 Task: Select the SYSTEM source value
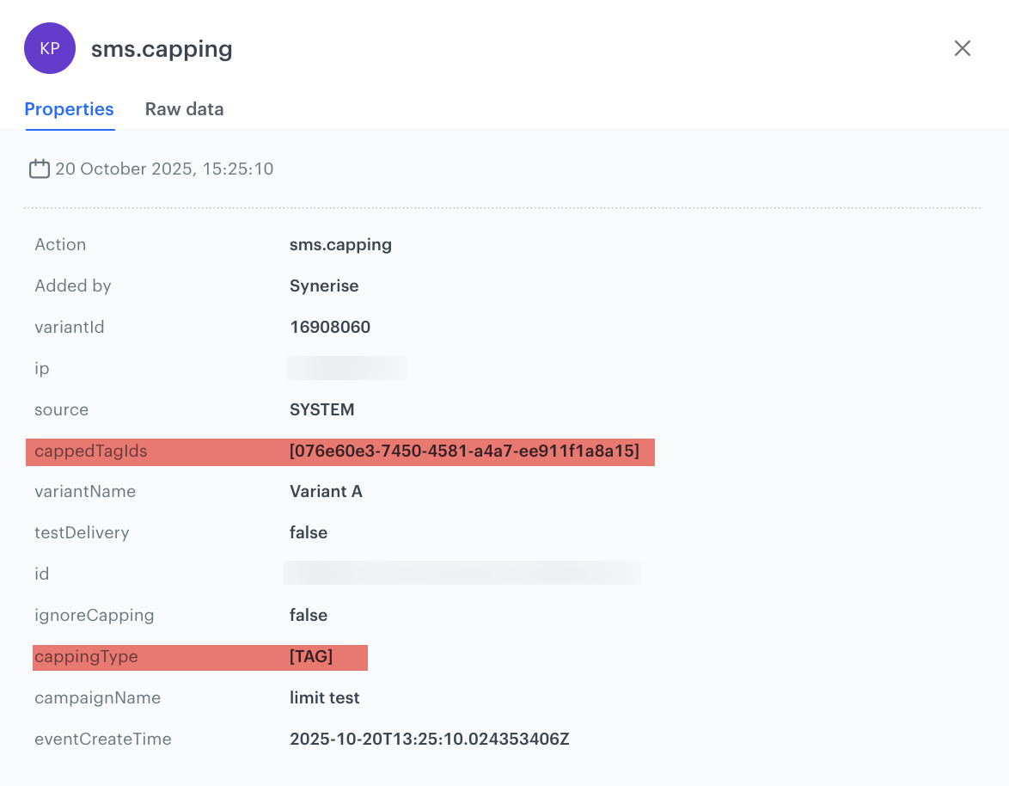click(321, 409)
